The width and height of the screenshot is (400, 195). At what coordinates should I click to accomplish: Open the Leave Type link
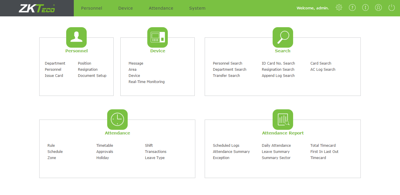pyautogui.click(x=155, y=158)
